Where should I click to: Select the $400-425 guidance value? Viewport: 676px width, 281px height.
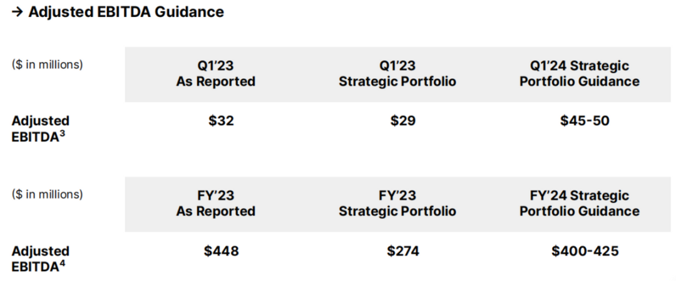point(585,251)
